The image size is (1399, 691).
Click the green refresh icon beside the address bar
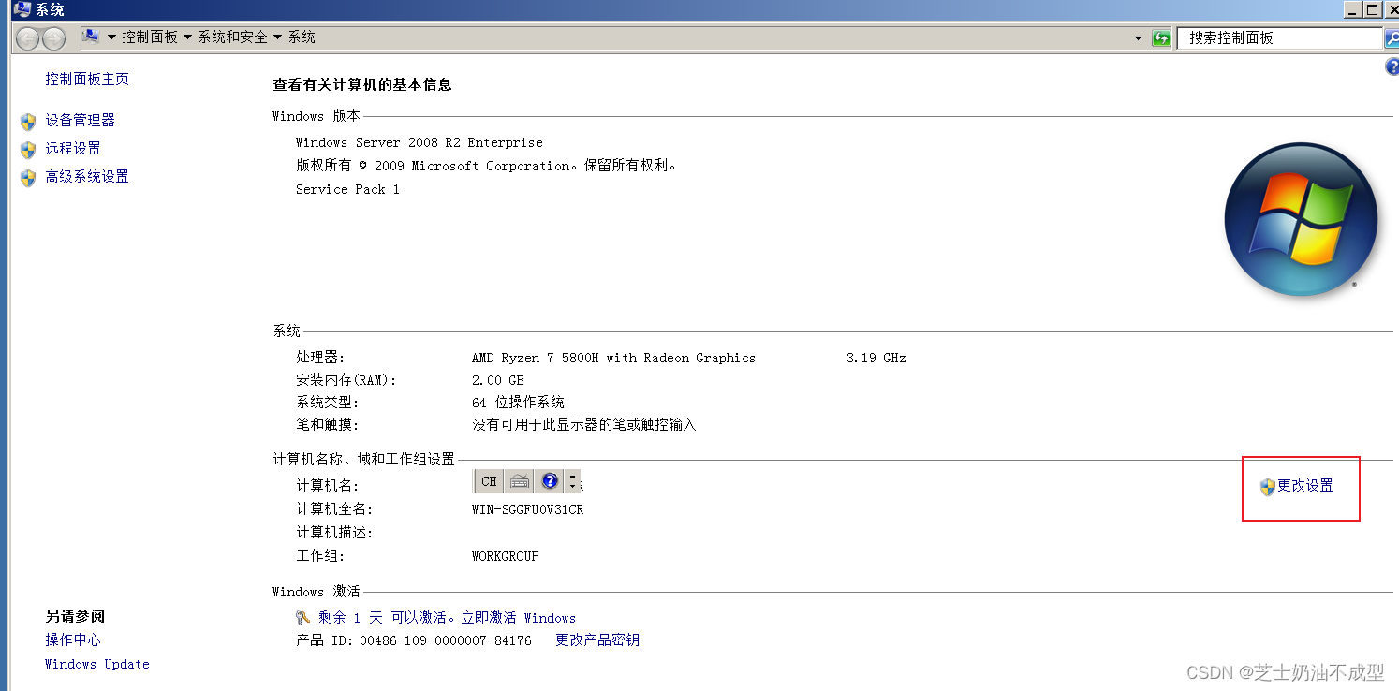(1160, 37)
